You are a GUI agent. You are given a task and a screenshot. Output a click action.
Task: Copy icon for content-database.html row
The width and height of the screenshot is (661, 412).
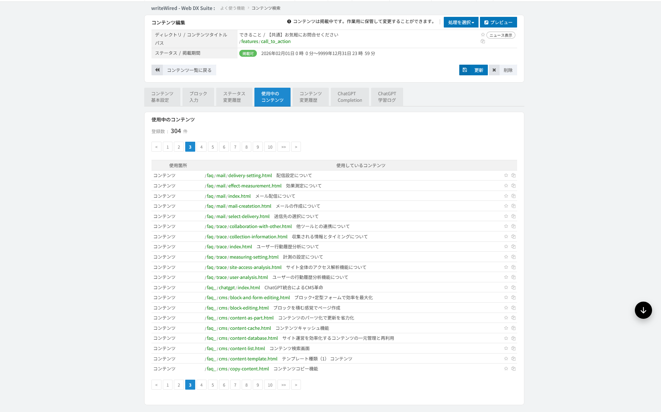pos(513,338)
